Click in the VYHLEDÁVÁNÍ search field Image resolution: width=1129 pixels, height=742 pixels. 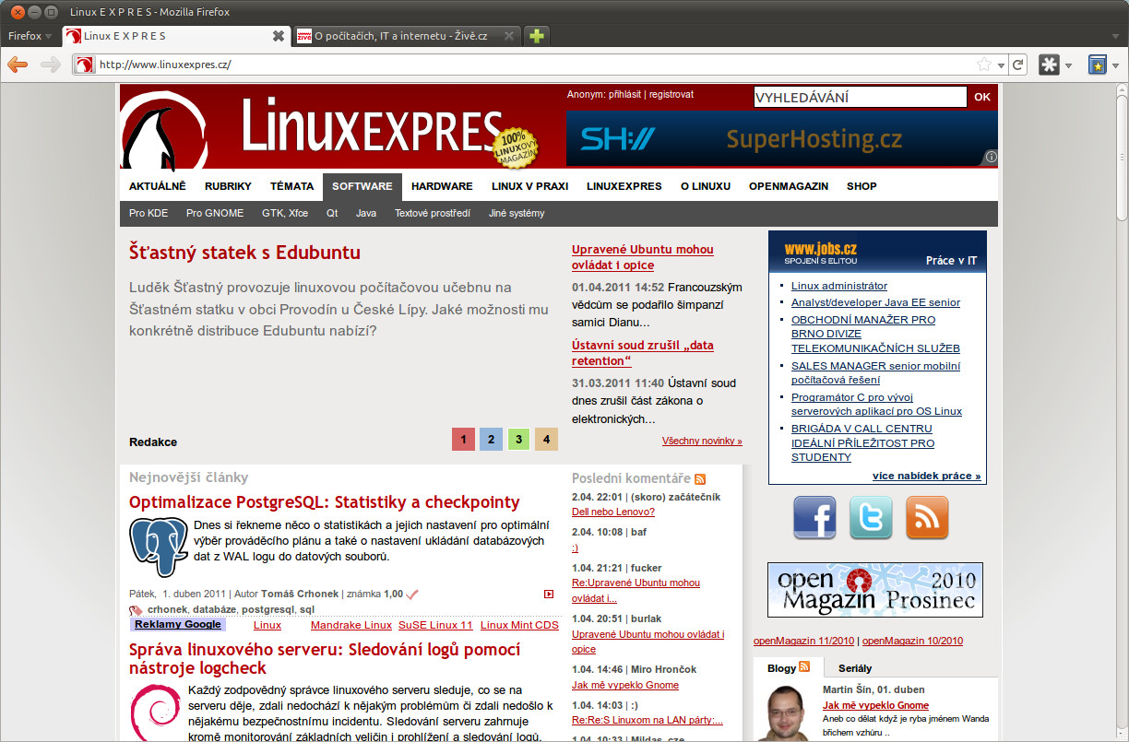coord(861,97)
